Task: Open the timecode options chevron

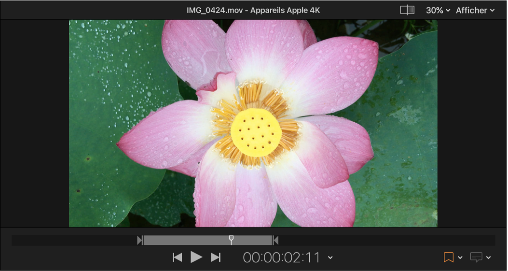Action: [x=330, y=257]
